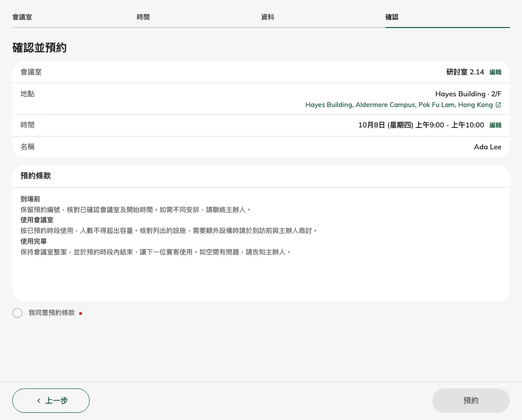Click the red required dot beside 我同意預約條款
522x420 pixels.
pos(81,313)
